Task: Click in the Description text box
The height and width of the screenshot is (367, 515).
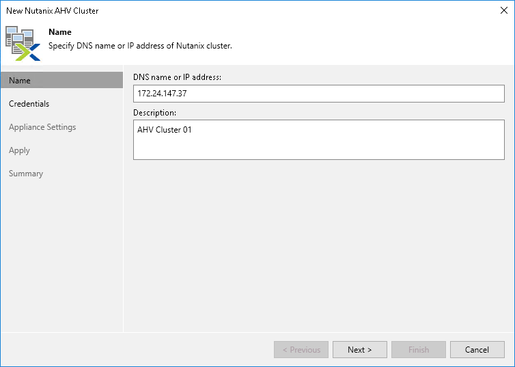Action: point(318,139)
